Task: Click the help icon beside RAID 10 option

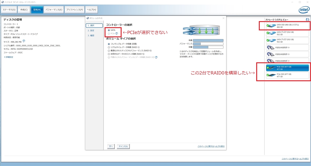Action: [156, 57]
